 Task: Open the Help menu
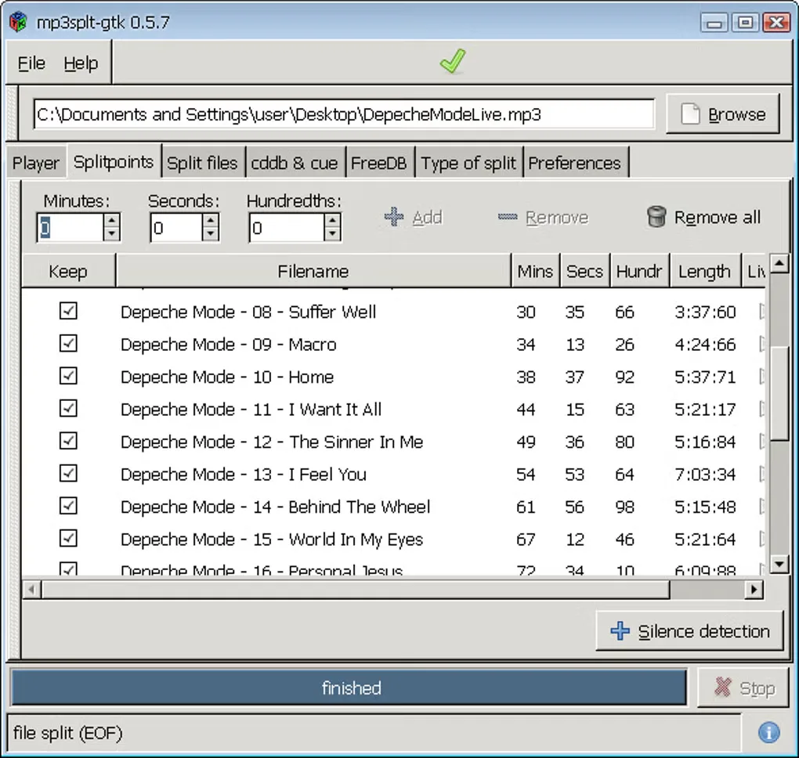81,63
